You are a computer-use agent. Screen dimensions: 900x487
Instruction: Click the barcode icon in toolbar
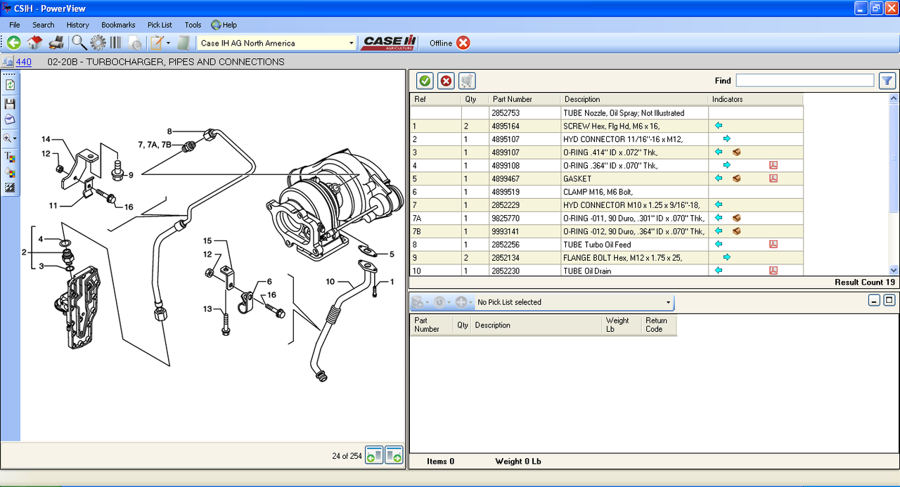point(115,43)
